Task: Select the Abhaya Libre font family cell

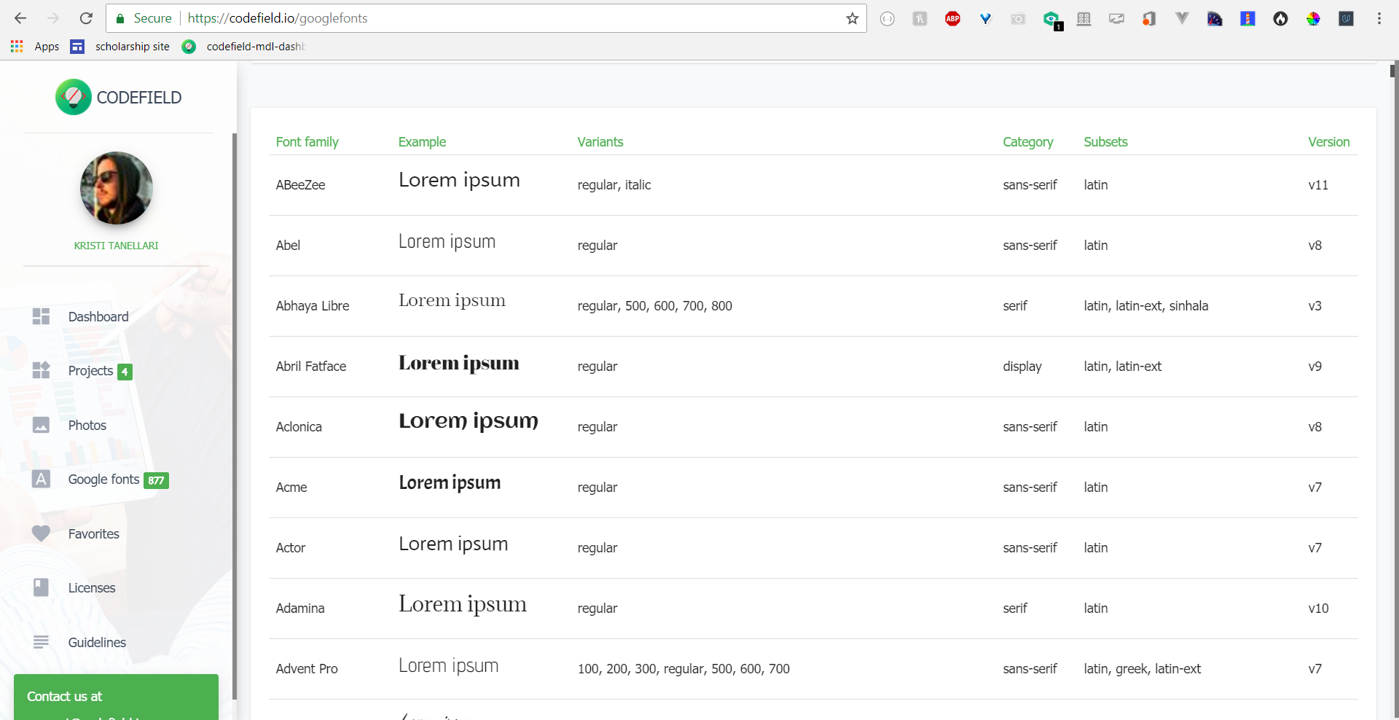Action: [x=312, y=306]
